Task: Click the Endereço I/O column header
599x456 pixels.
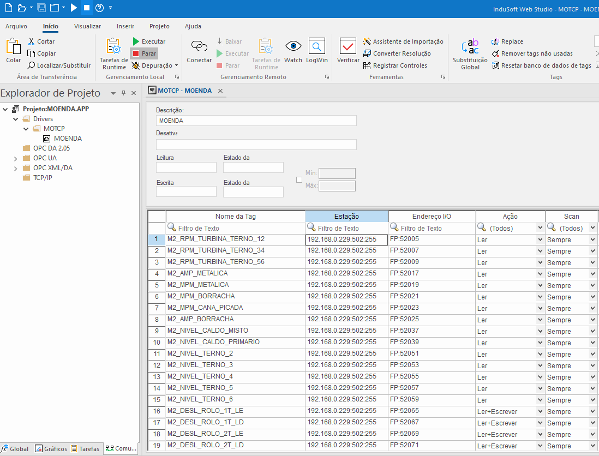Action: tap(432, 216)
